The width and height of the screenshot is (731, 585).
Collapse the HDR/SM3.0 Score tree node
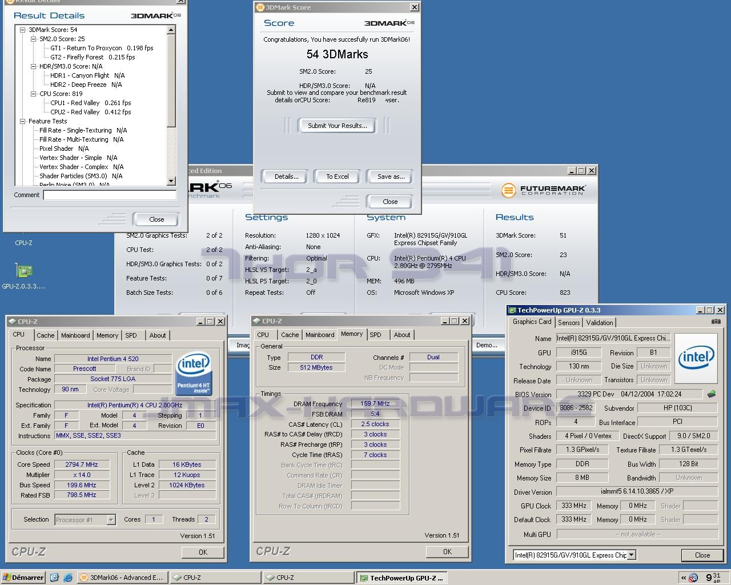click(x=34, y=66)
